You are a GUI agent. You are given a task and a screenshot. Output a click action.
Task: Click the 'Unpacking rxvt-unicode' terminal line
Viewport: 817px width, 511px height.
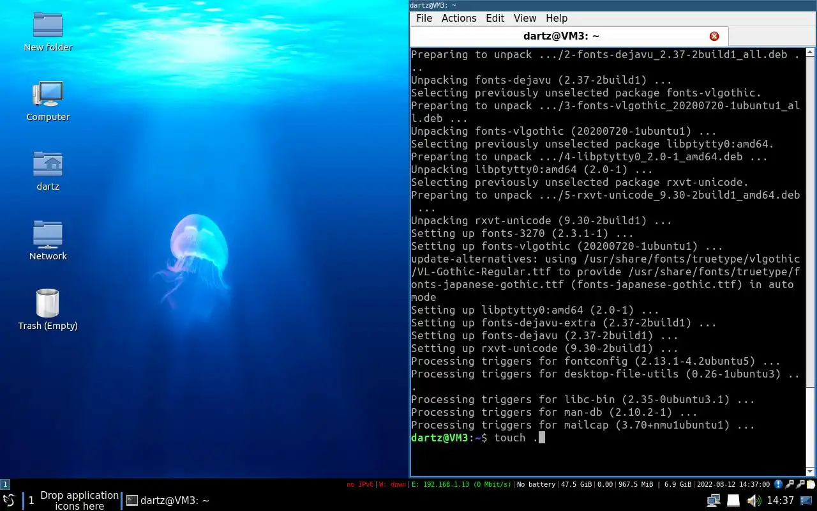(541, 220)
